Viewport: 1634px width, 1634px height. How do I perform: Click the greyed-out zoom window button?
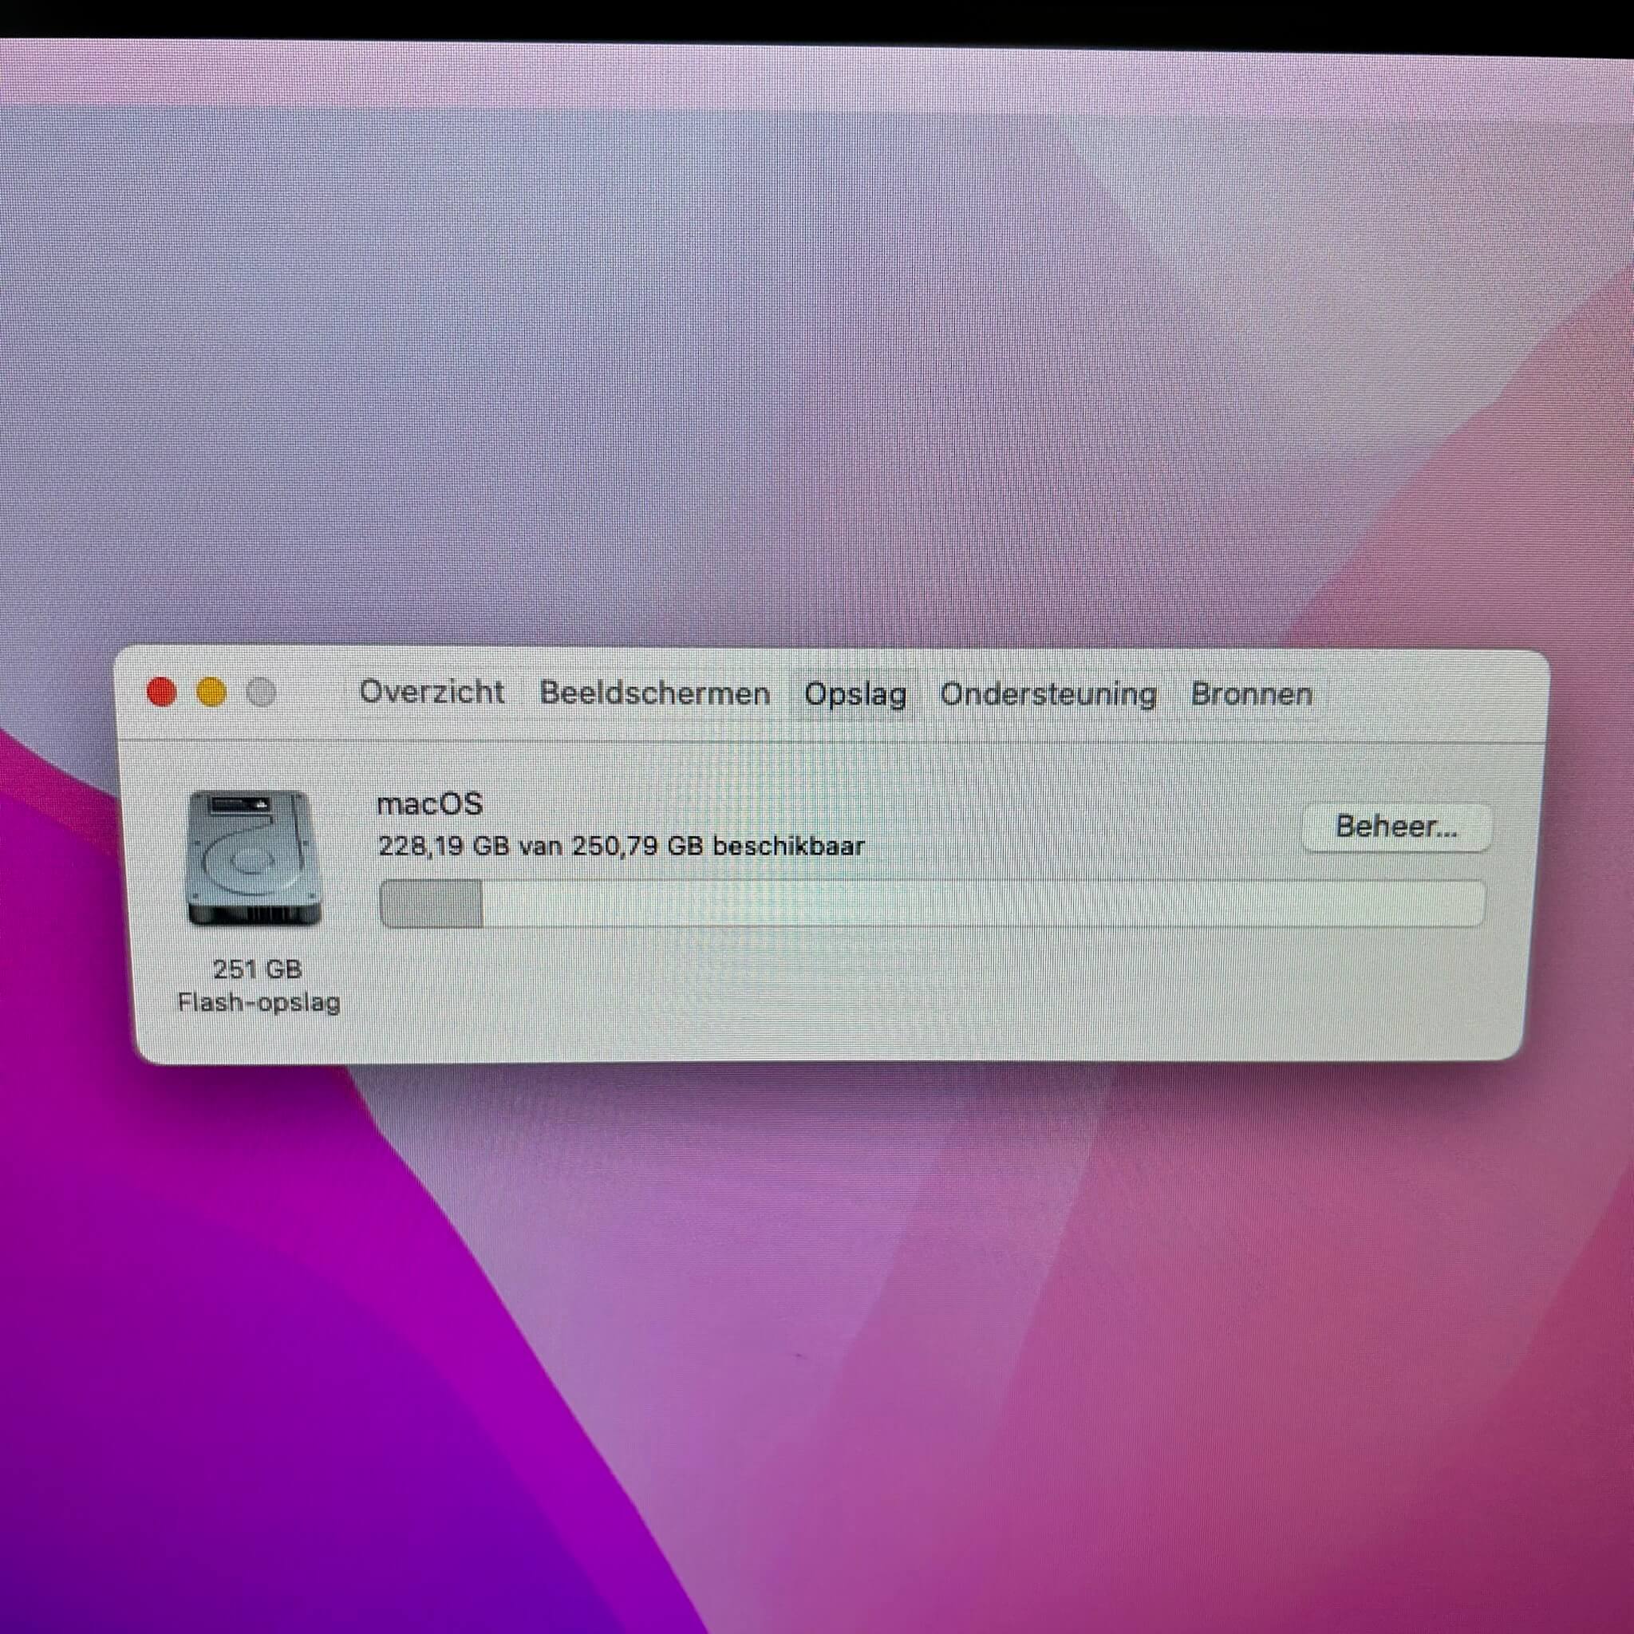(260, 692)
